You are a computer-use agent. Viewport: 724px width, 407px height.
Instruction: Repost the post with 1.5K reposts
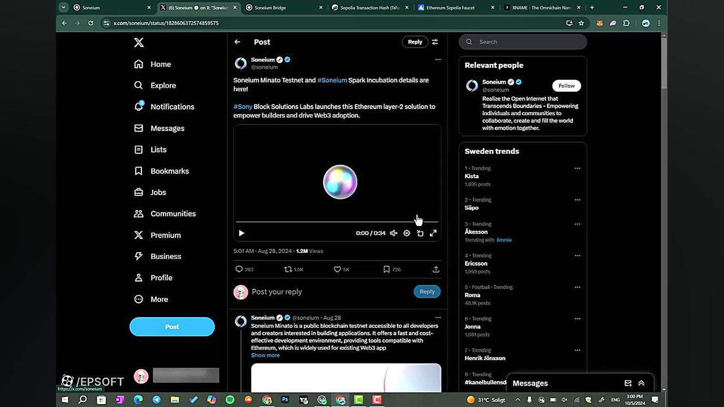tap(288, 270)
